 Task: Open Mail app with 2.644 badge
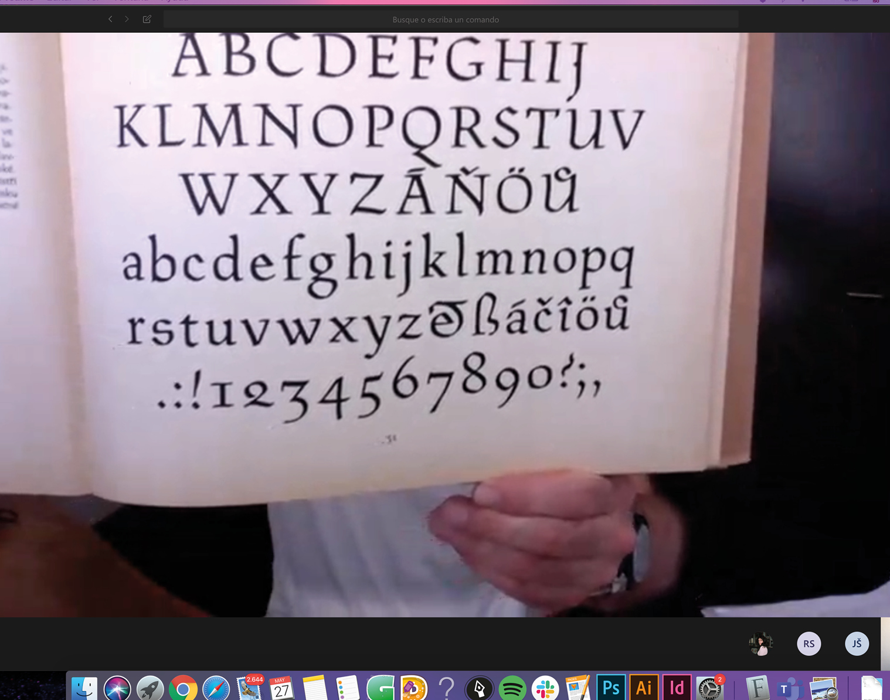tap(249, 688)
